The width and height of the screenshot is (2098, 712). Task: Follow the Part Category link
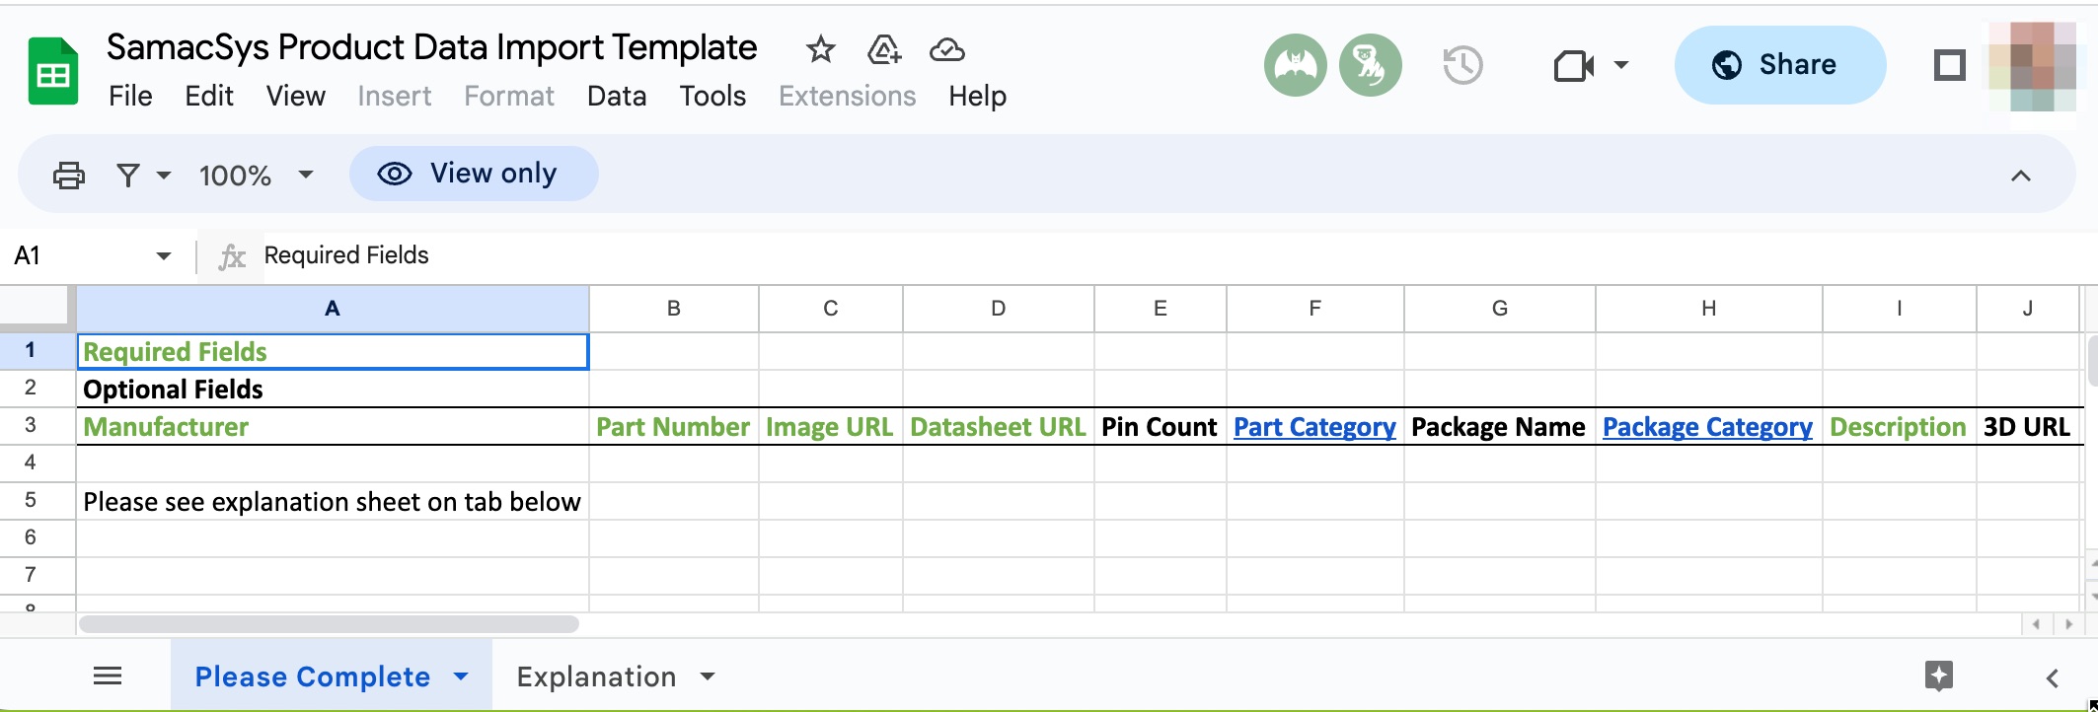tap(1314, 427)
